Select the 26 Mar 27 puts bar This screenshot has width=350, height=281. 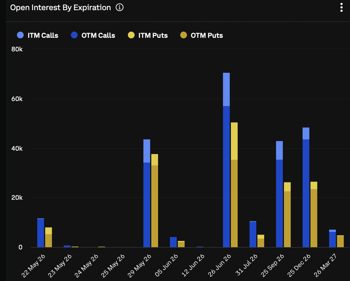point(340,241)
